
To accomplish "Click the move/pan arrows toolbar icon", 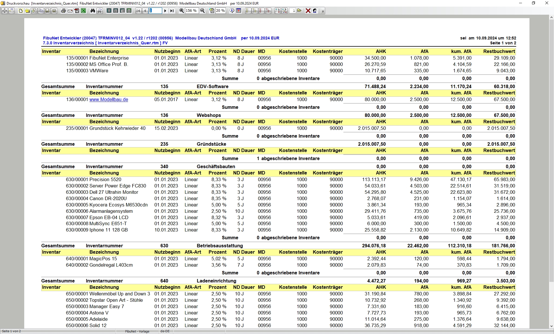I will (x=5, y=11).
